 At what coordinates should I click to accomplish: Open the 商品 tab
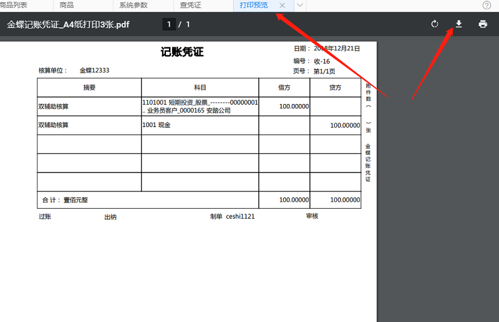67,5
